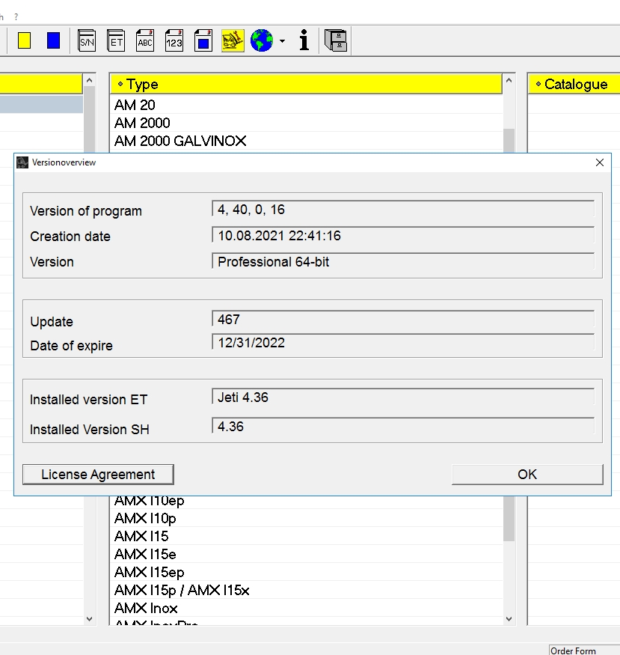Click Type list scroll down arrow
The width and height of the screenshot is (620, 655).
coord(509,618)
